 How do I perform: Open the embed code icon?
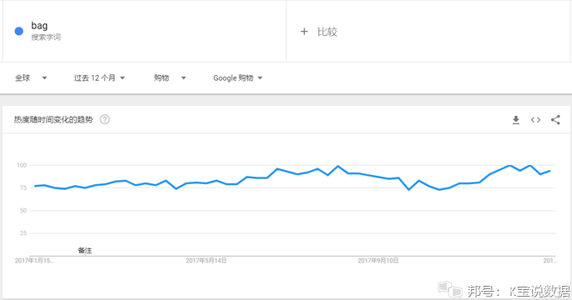(x=535, y=120)
